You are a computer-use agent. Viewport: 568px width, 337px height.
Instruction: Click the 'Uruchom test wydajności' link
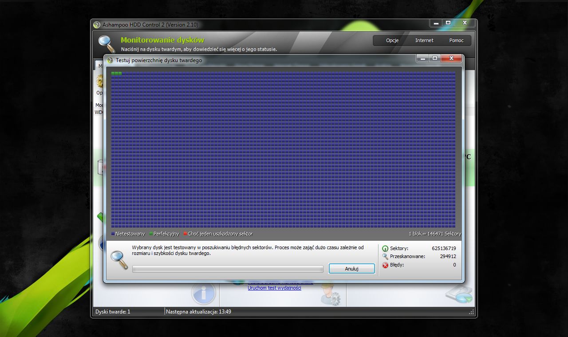coord(274,288)
